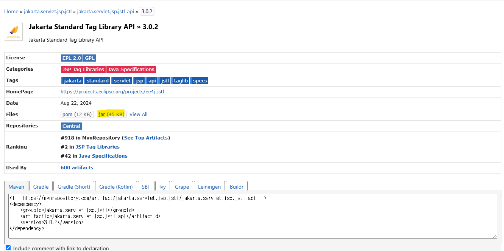Screen dimensions: 504x251
Task: Click the Jakarta Standard Tag Library API heading
Action: pos(93,27)
